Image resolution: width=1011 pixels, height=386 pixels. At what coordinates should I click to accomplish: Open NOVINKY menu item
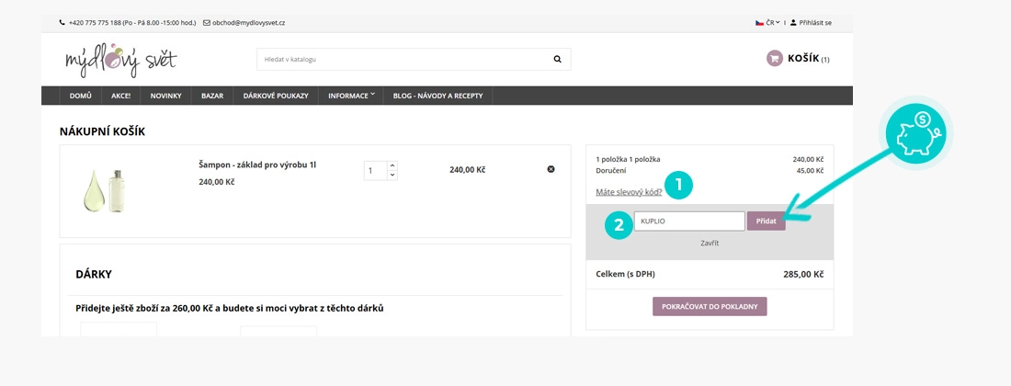point(165,96)
